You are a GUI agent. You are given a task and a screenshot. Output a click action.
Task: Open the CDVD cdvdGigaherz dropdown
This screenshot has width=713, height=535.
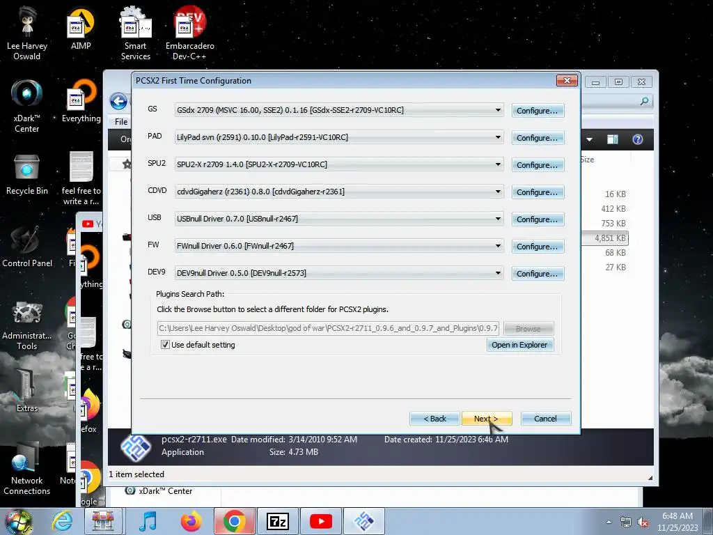[339, 192]
